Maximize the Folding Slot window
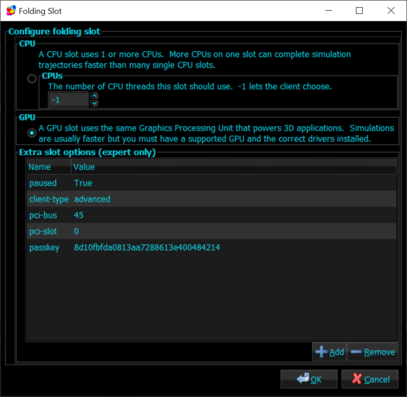 (x=360, y=10)
